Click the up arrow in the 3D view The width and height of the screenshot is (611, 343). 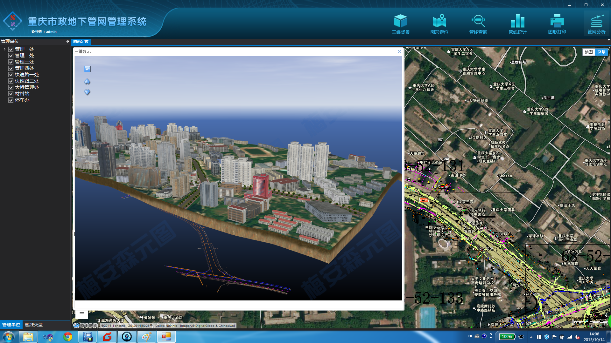[87, 82]
